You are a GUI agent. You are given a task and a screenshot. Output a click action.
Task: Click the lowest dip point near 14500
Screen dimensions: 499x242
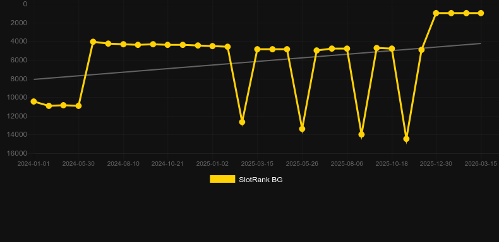click(x=406, y=139)
